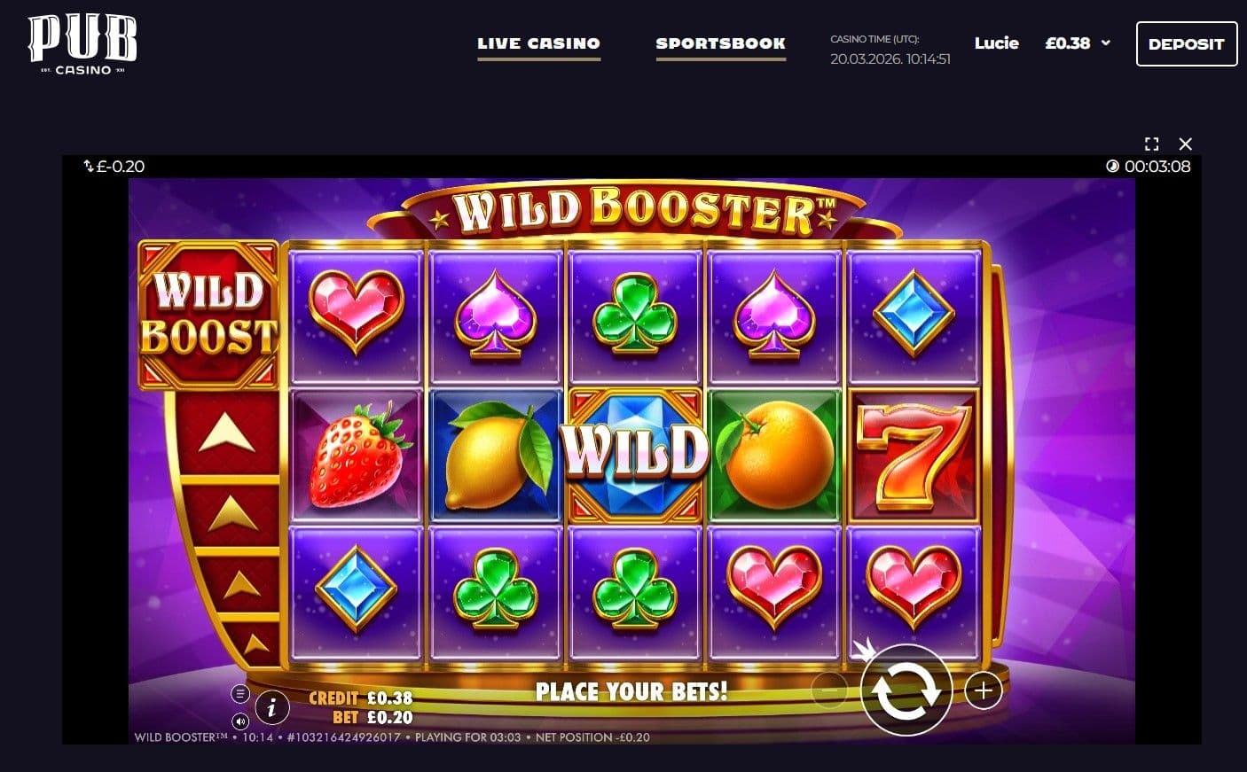Click the Deposit button
The width and height of the screenshot is (1247, 772).
tap(1186, 43)
